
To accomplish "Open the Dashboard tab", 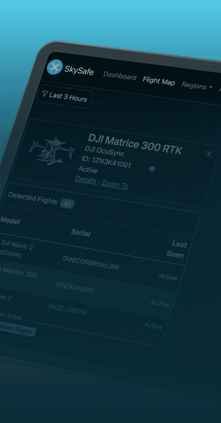I will 120,76.
